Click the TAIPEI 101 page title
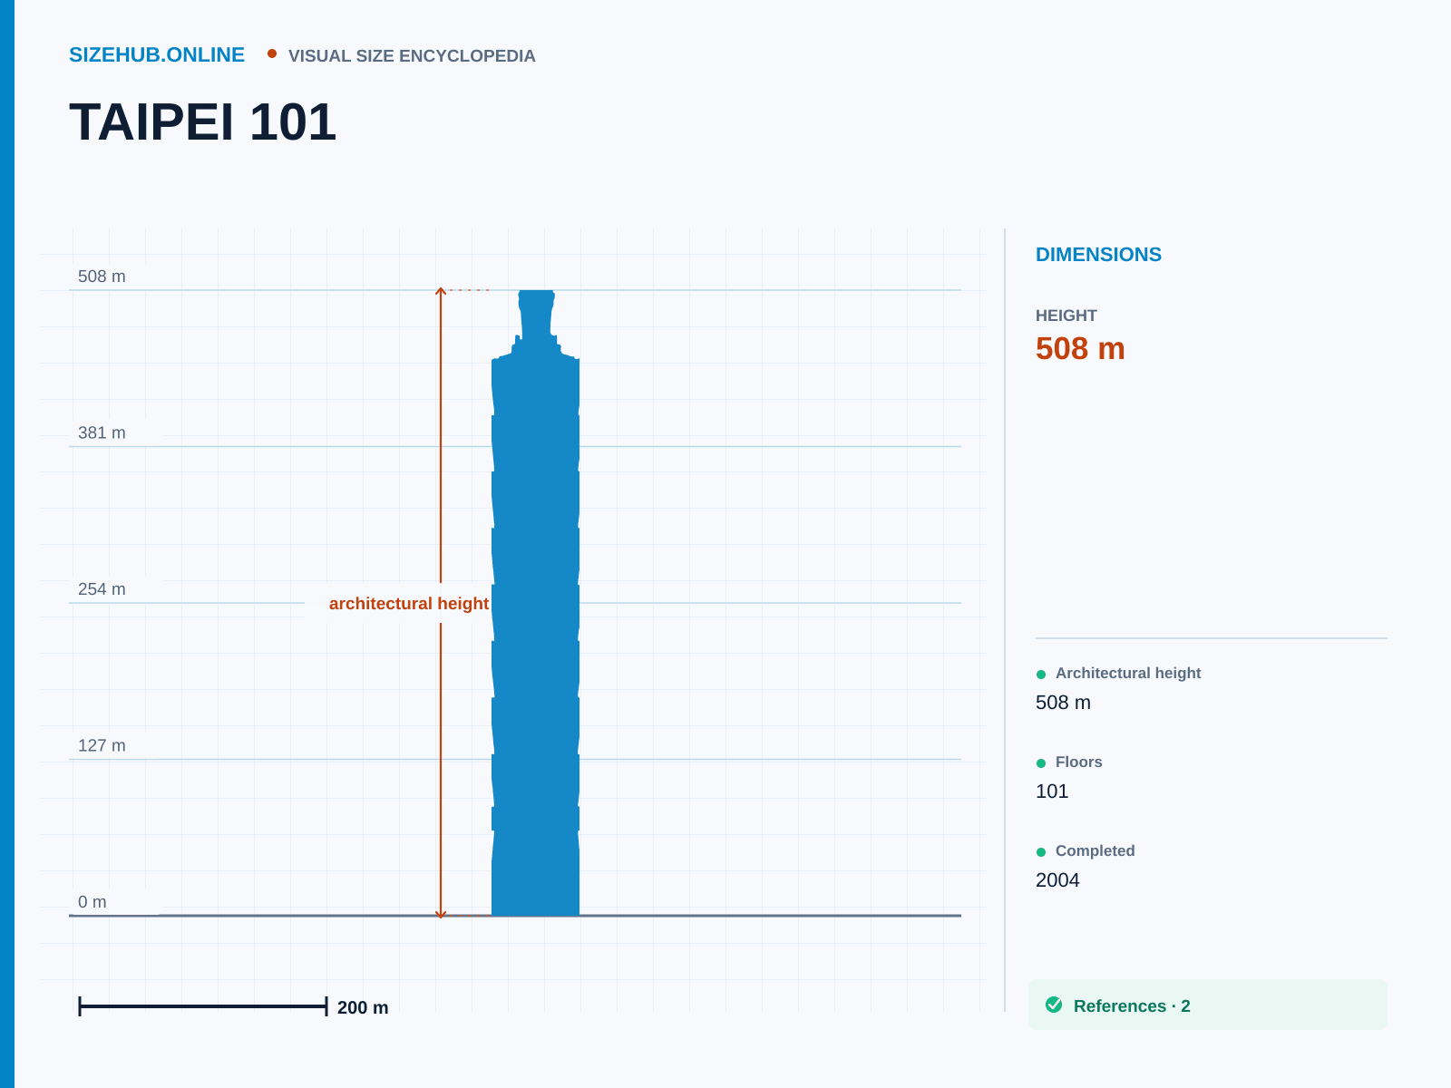1451x1088 pixels. click(203, 121)
